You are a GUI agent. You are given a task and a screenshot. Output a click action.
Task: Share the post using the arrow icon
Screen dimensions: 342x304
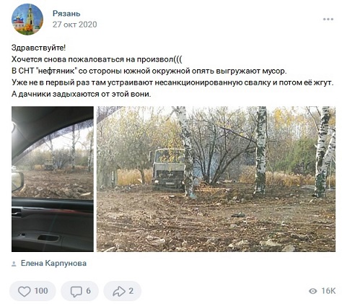pos(119,291)
